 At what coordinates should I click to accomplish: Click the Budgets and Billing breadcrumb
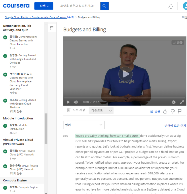tap(89, 17)
